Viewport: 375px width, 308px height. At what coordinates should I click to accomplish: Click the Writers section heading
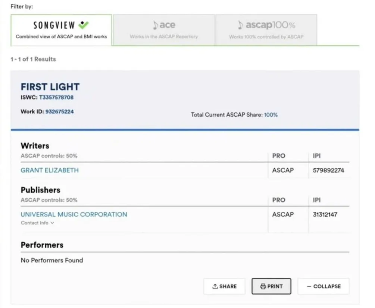point(35,146)
